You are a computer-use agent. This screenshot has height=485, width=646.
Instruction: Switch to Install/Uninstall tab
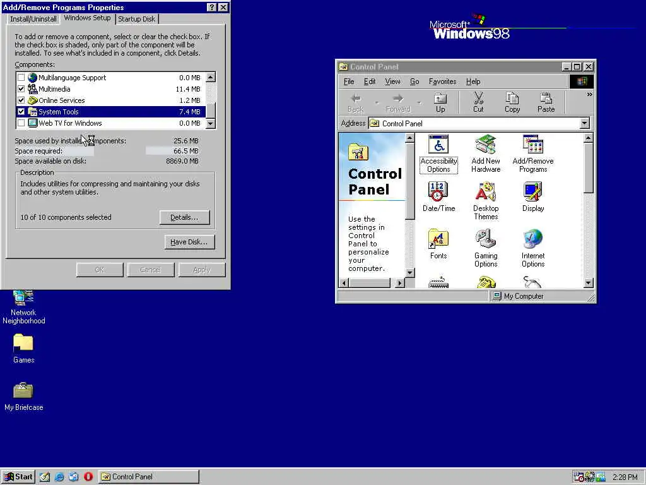point(33,19)
